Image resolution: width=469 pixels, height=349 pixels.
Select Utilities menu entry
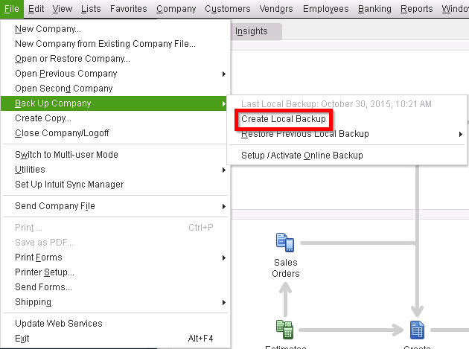click(115, 170)
